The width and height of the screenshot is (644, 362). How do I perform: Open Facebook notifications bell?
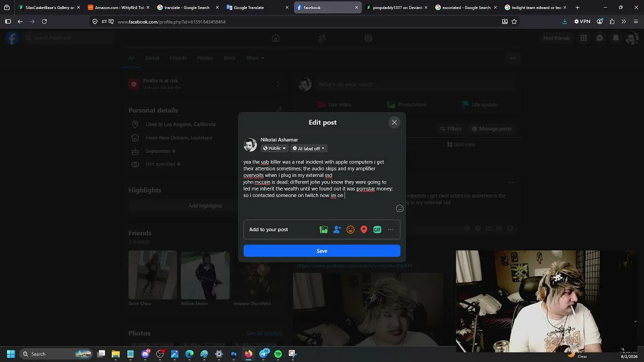[616, 38]
